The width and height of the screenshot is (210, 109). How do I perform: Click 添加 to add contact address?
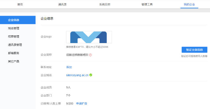click(x=69, y=67)
